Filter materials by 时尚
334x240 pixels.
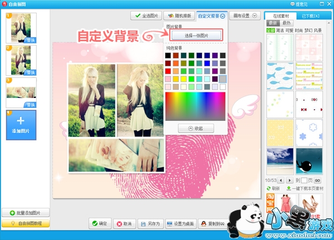299,31
